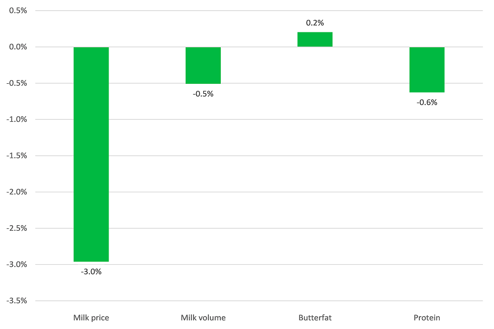
Task: Click the Butterfat positive bar
Action: (x=315, y=40)
